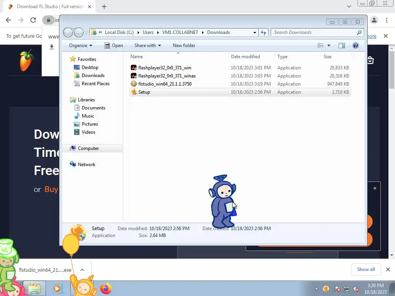Open the flstudio download options chevron

point(82,269)
